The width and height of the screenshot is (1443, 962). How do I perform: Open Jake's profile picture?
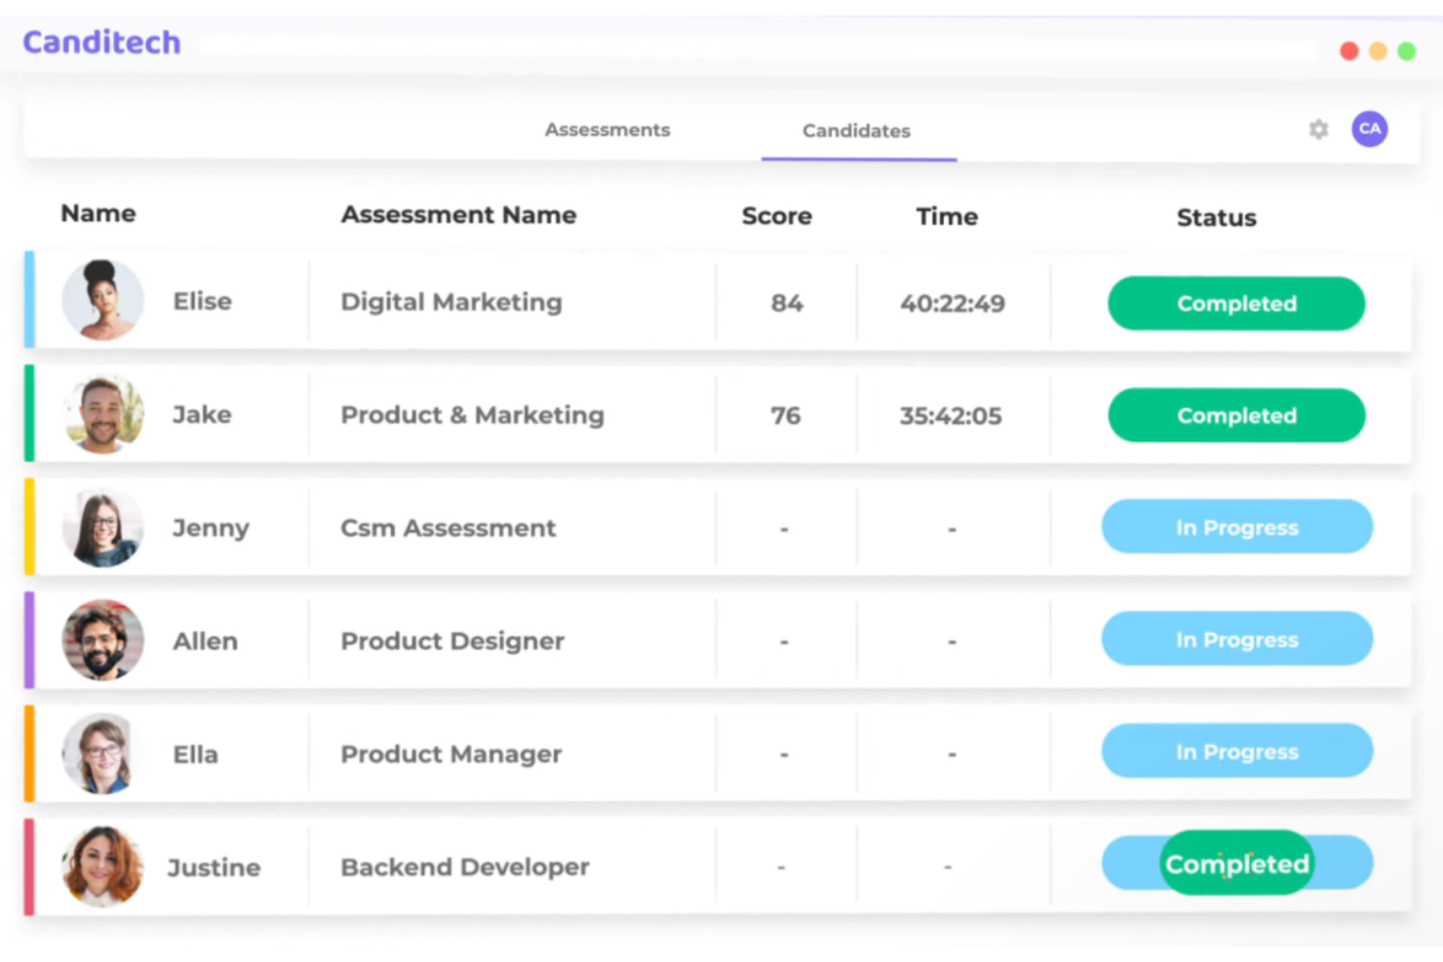[x=102, y=414]
